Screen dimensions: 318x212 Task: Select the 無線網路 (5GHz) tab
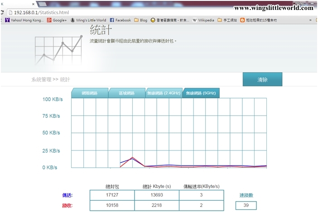tap(201, 93)
